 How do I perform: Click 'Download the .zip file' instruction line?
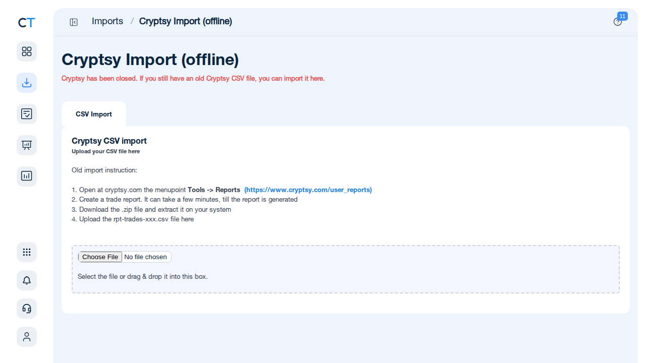151,210
